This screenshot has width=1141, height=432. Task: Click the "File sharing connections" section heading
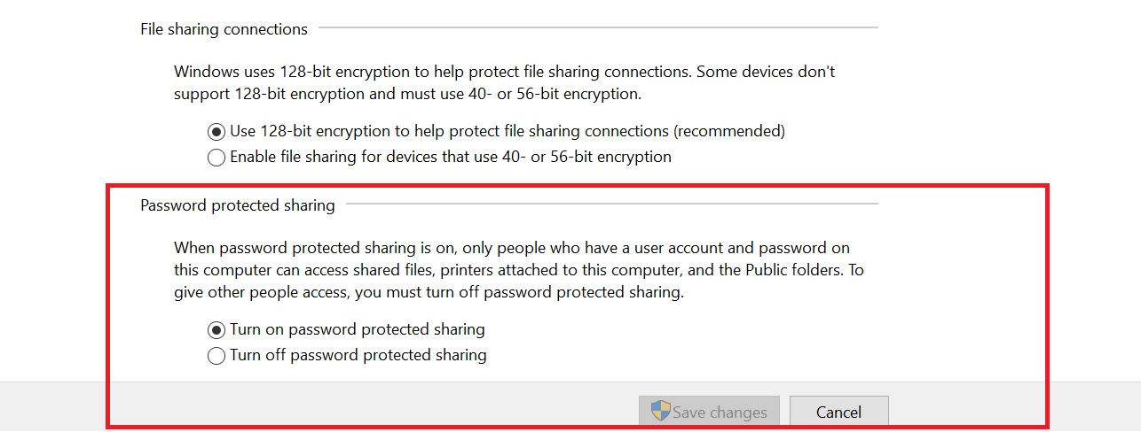tap(224, 29)
